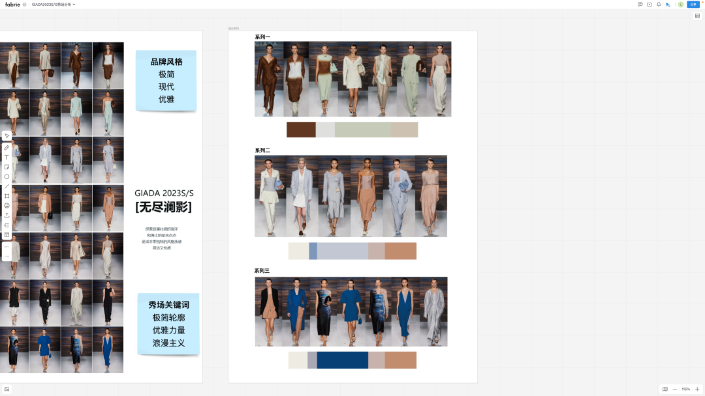Viewport: 705px width, 396px height.
Task: Open the minimap icon
Action: click(x=665, y=389)
